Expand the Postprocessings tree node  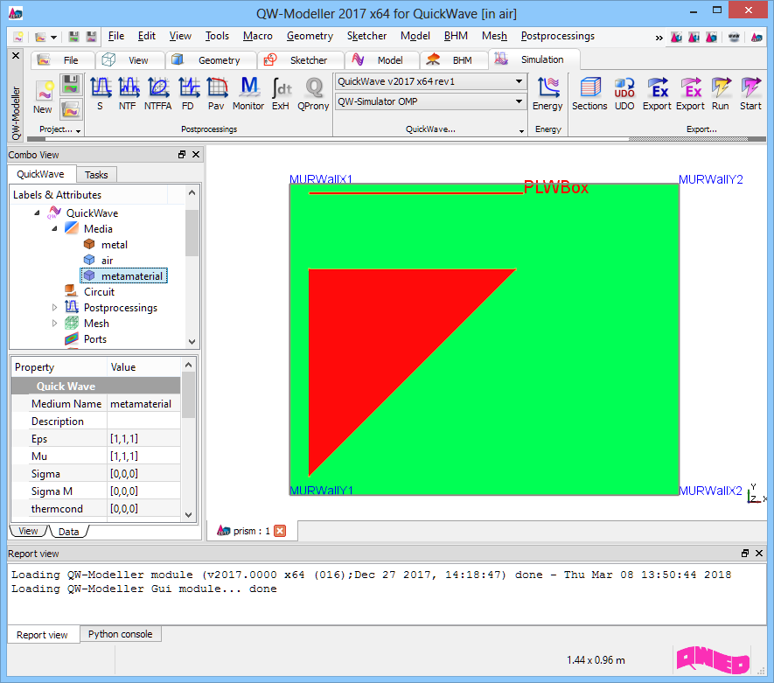[x=55, y=308]
